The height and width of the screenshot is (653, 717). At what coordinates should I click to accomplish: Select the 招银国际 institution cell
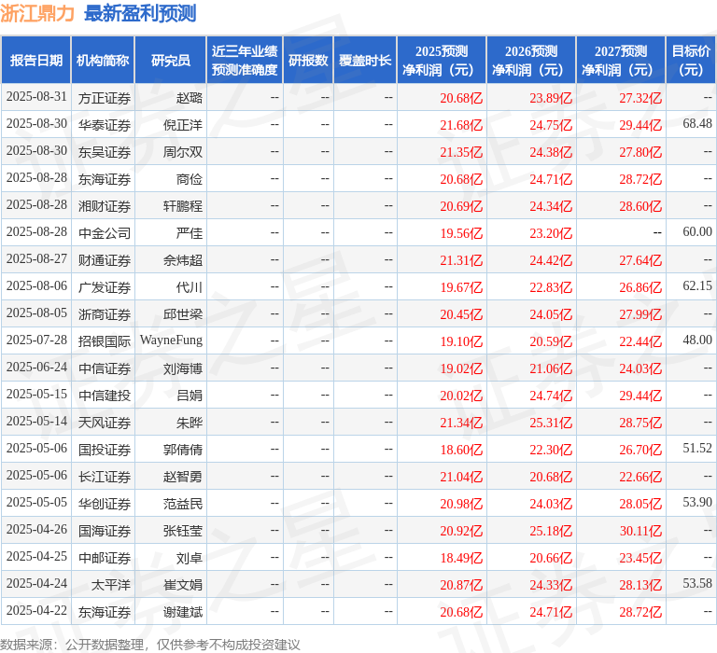click(x=105, y=340)
